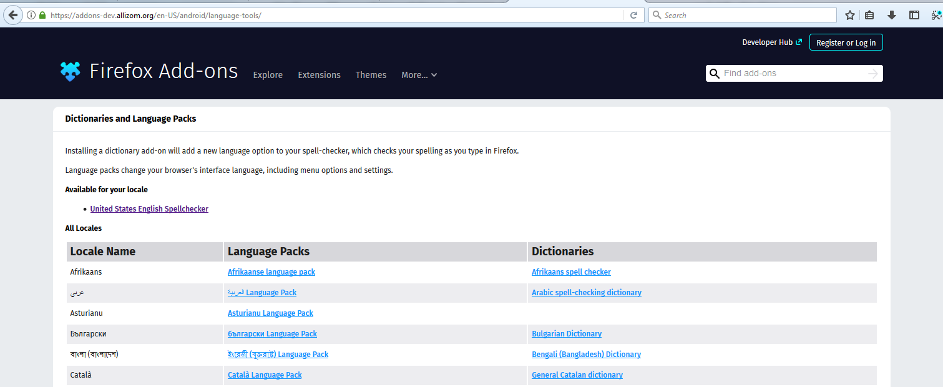This screenshot has width=943, height=387.
Task: Click the rightmost browser toolbar extension icon
Action: tap(936, 15)
